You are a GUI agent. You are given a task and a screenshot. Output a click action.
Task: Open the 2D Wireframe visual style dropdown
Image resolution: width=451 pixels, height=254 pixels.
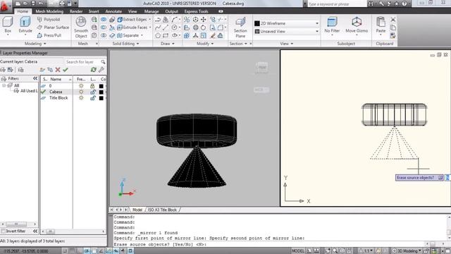pos(287,23)
